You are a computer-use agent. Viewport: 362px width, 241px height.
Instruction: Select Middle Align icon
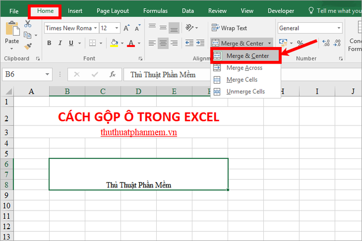[x=163, y=28]
